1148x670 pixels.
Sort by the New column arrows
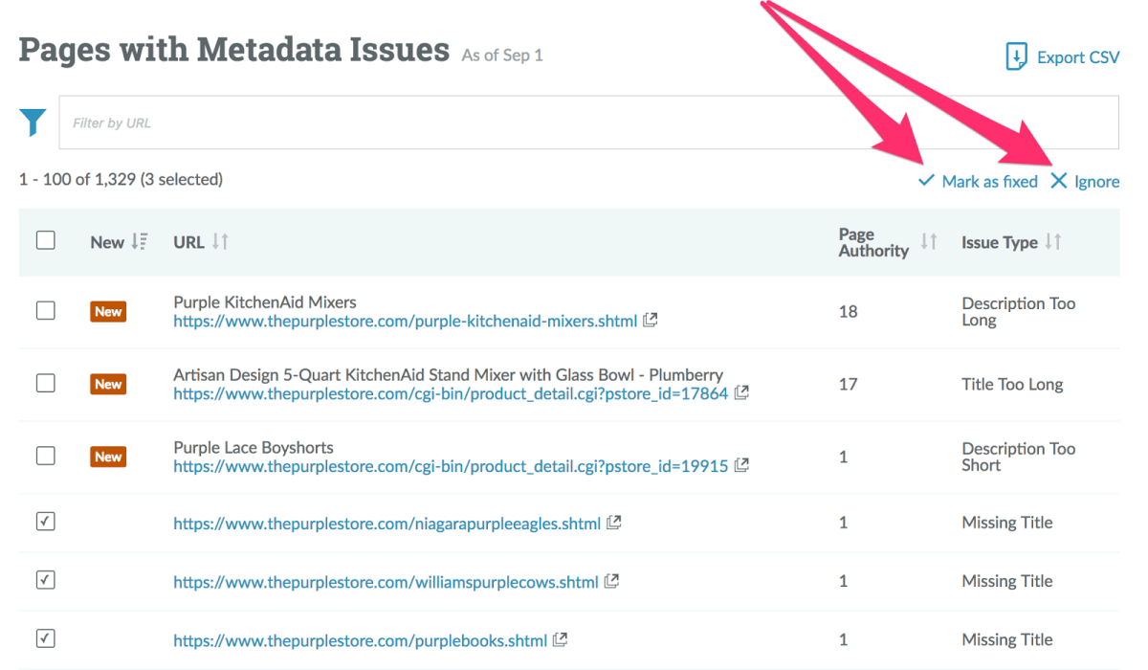140,242
